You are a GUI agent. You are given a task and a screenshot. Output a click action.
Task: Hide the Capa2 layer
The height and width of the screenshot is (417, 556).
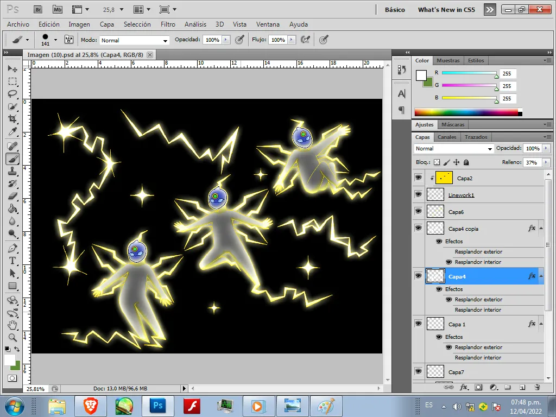pos(419,178)
